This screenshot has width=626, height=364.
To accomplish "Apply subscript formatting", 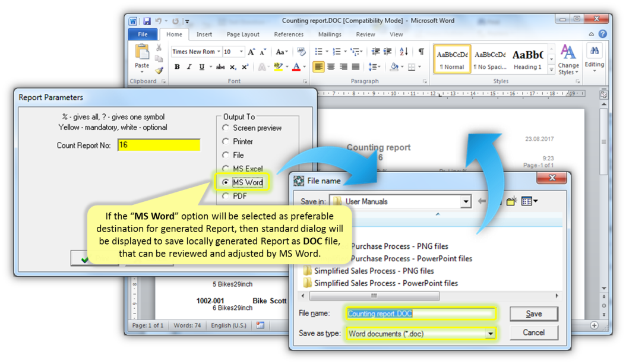I will point(233,67).
